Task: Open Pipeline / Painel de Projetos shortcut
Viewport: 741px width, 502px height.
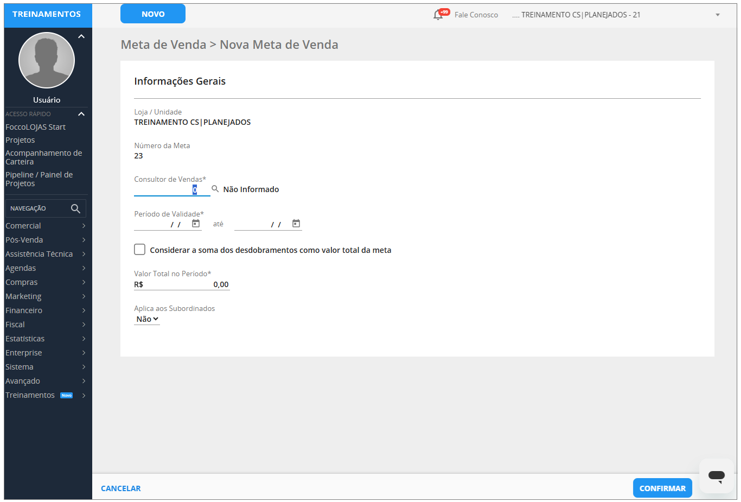Action: coord(39,179)
